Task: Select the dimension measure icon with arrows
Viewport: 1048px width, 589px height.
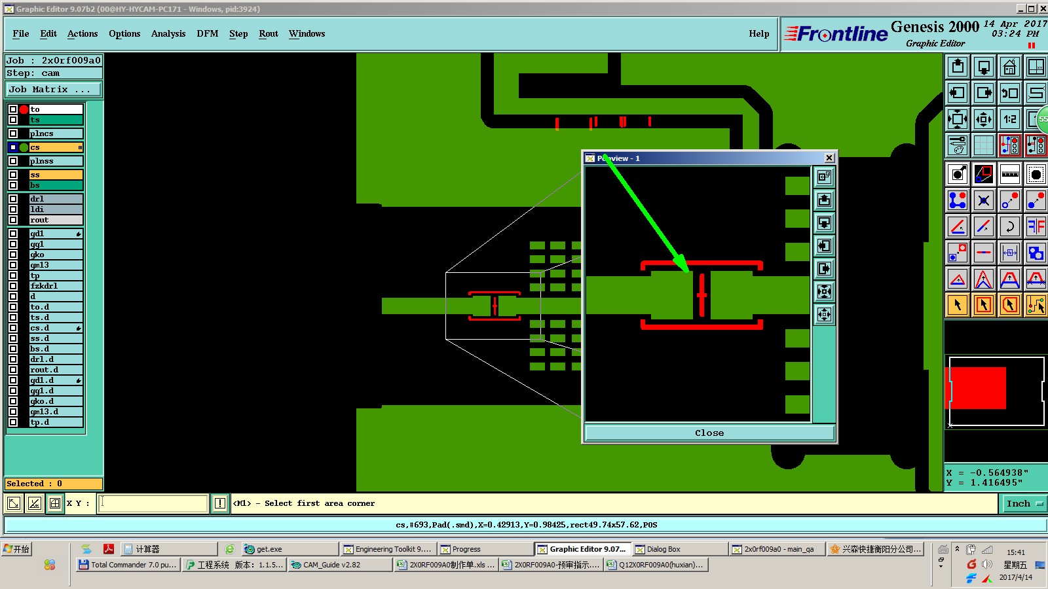Action: click(1010, 253)
